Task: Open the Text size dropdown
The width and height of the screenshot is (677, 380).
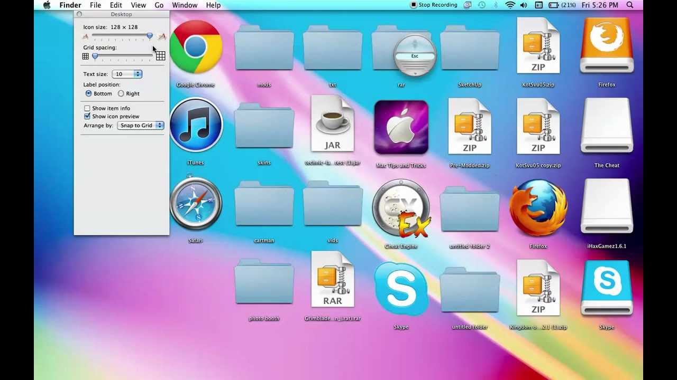Action: tap(127, 74)
